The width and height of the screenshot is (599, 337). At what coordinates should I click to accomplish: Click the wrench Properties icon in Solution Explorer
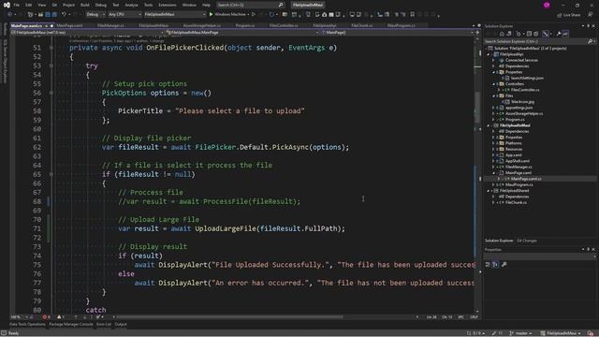559,34
